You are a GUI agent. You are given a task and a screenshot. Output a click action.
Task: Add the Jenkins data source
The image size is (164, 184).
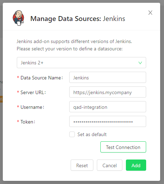tap(136, 165)
